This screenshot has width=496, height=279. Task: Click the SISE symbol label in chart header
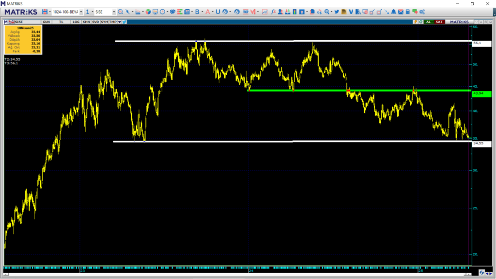click(19, 22)
